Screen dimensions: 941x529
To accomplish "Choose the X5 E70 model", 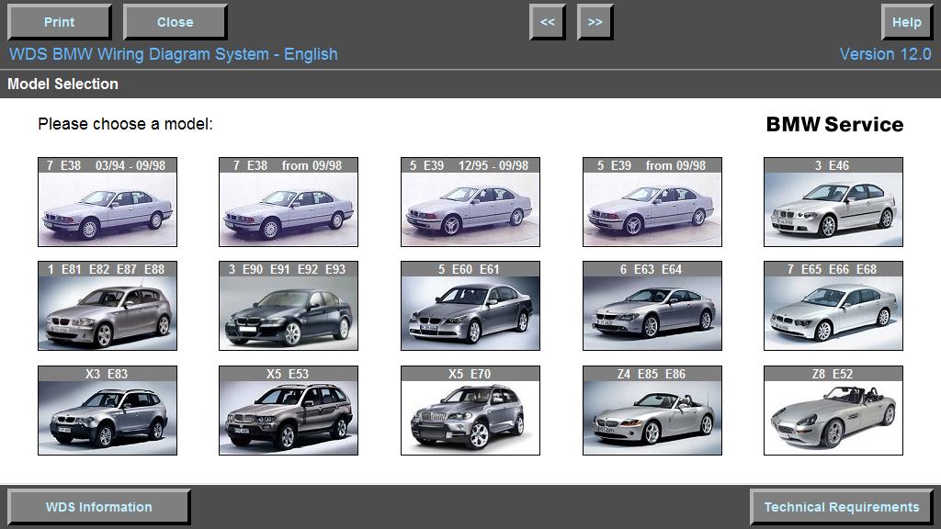I will [470, 411].
